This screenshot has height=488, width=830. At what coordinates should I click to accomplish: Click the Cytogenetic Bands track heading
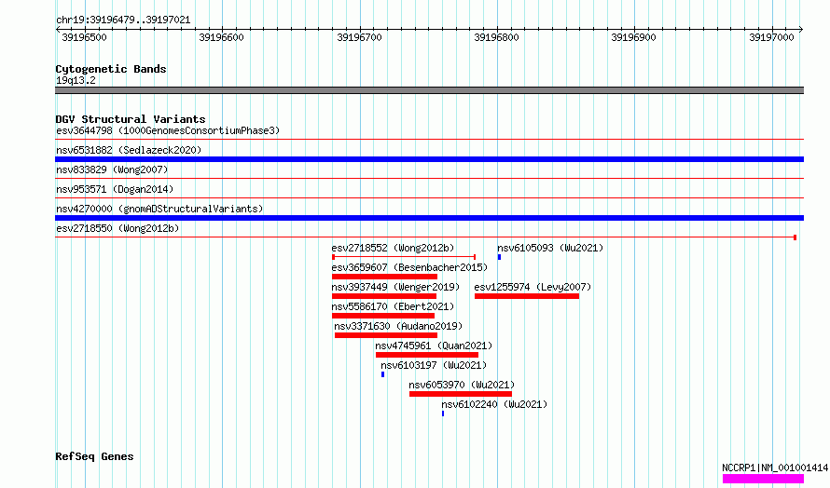coord(111,69)
